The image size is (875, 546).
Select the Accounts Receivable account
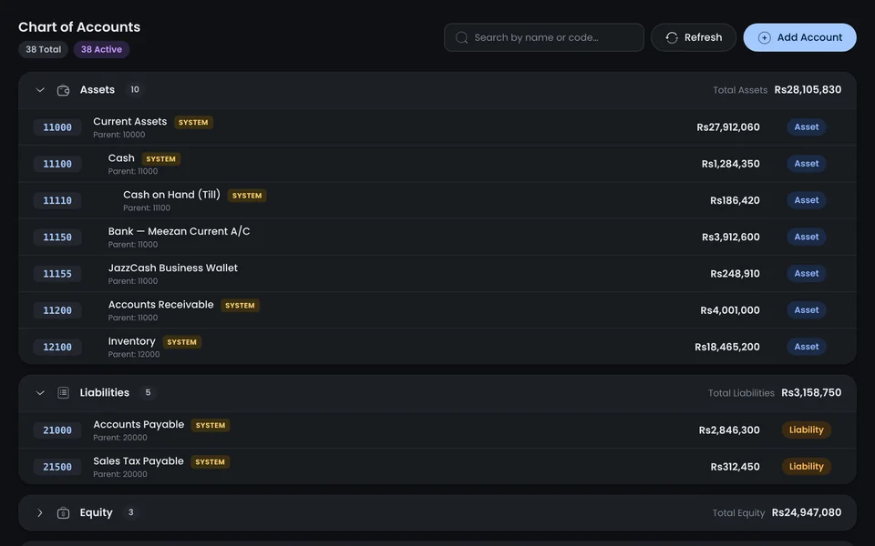coord(437,310)
